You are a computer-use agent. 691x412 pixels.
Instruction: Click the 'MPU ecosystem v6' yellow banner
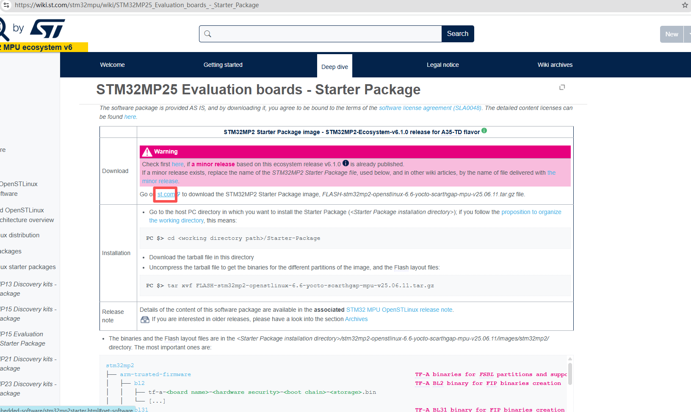[x=44, y=47]
